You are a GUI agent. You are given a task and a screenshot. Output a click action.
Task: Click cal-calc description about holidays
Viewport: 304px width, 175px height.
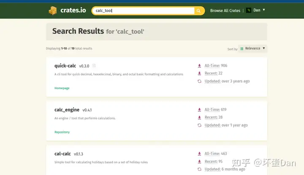(x=101, y=162)
